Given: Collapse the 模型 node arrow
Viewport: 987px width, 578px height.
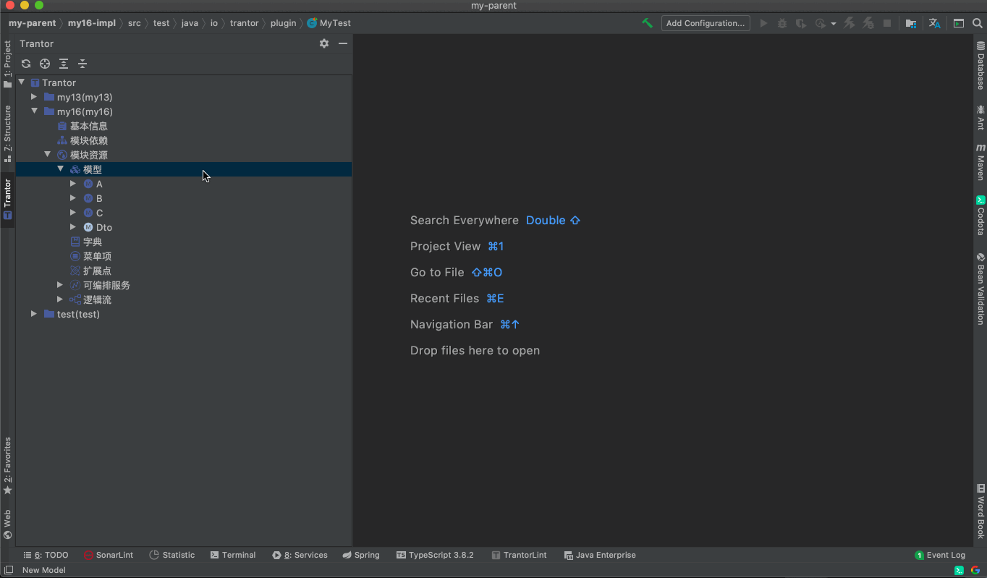Looking at the screenshot, I should pyautogui.click(x=61, y=169).
